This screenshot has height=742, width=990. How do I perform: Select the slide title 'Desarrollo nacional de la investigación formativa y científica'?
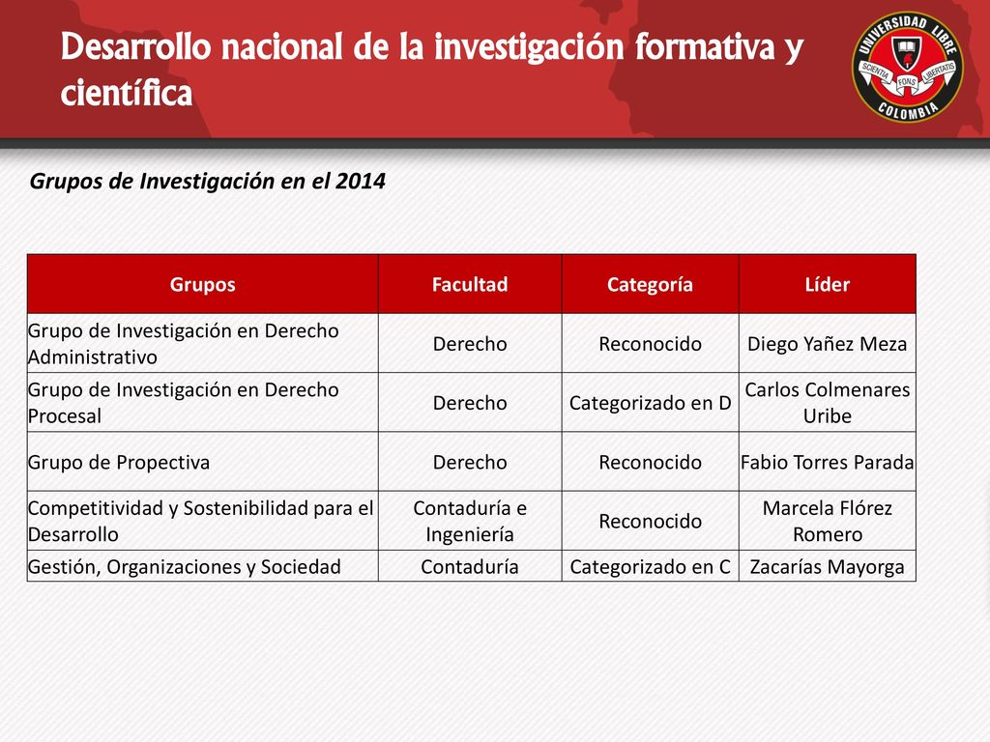click(x=432, y=70)
